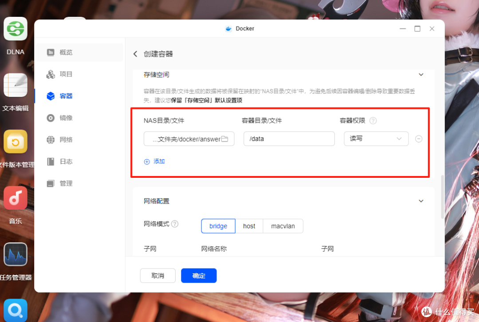Select macvlan network mode
479x322 pixels.
[x=283, y=226]
